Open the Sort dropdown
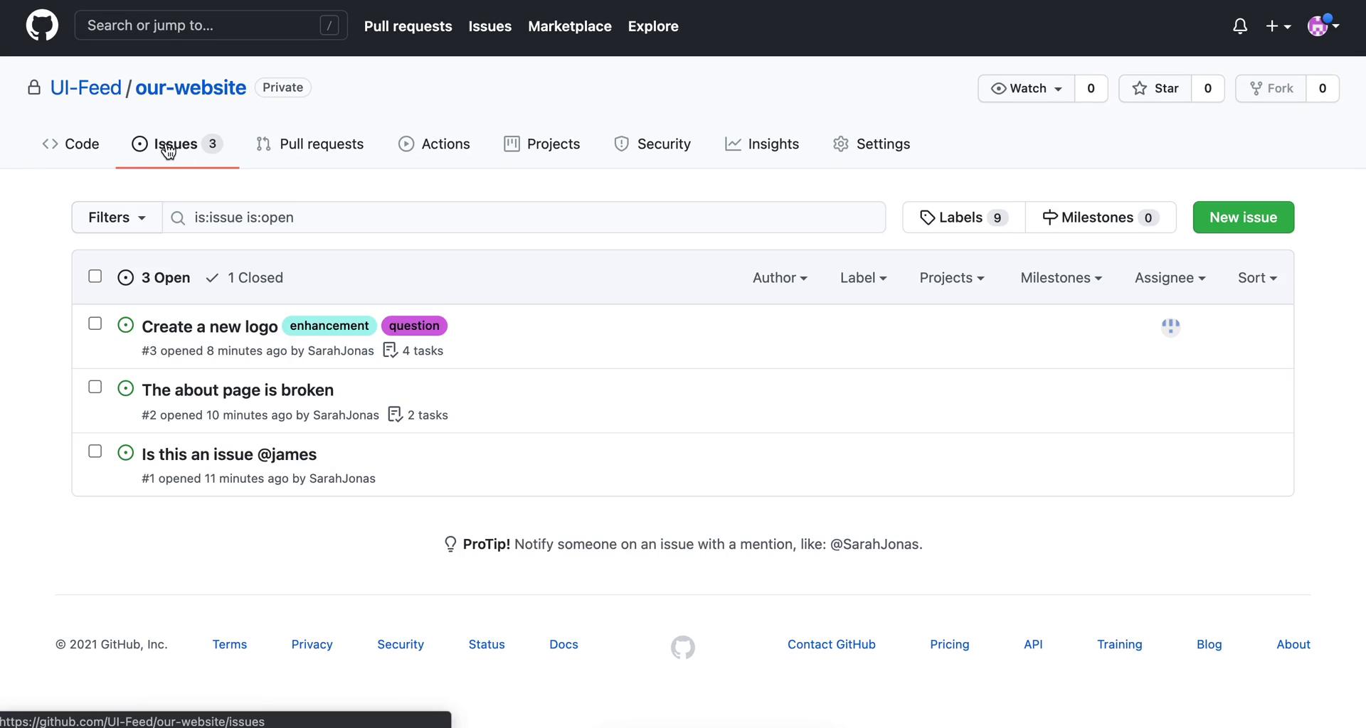This screenshot has height=728, width=1366. [1257, 278]
